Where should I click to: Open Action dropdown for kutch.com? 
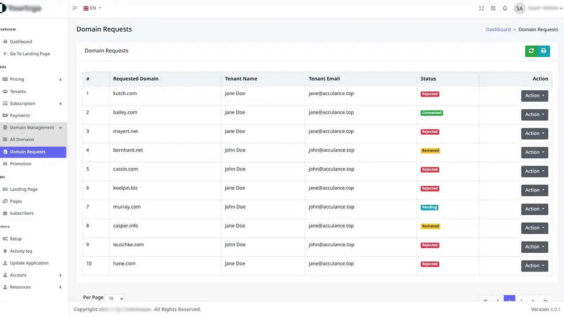tap(534, 96)
